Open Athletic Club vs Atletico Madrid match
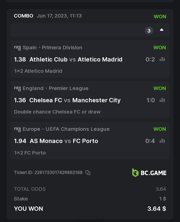The height and width of the screenshot is (222, 180). 76,59
